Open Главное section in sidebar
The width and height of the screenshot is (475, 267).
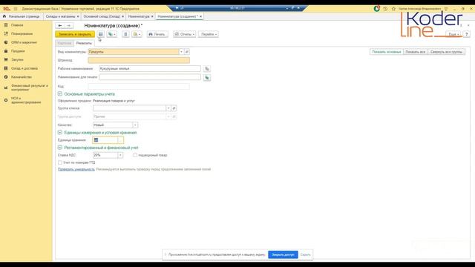click(x=17, y=25)
